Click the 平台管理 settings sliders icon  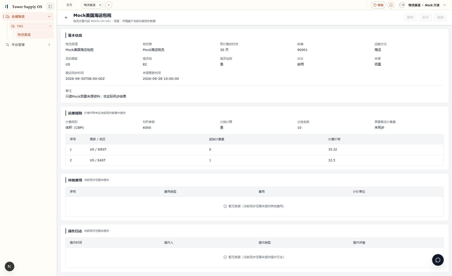[x=8, y=45]
